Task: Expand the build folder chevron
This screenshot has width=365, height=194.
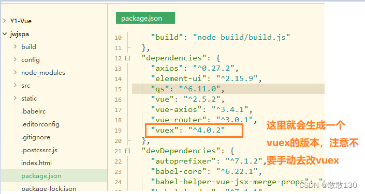Action: pos(15,46)
